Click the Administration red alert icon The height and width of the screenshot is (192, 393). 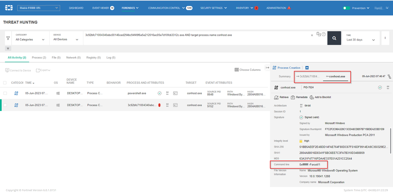point(289,8)
